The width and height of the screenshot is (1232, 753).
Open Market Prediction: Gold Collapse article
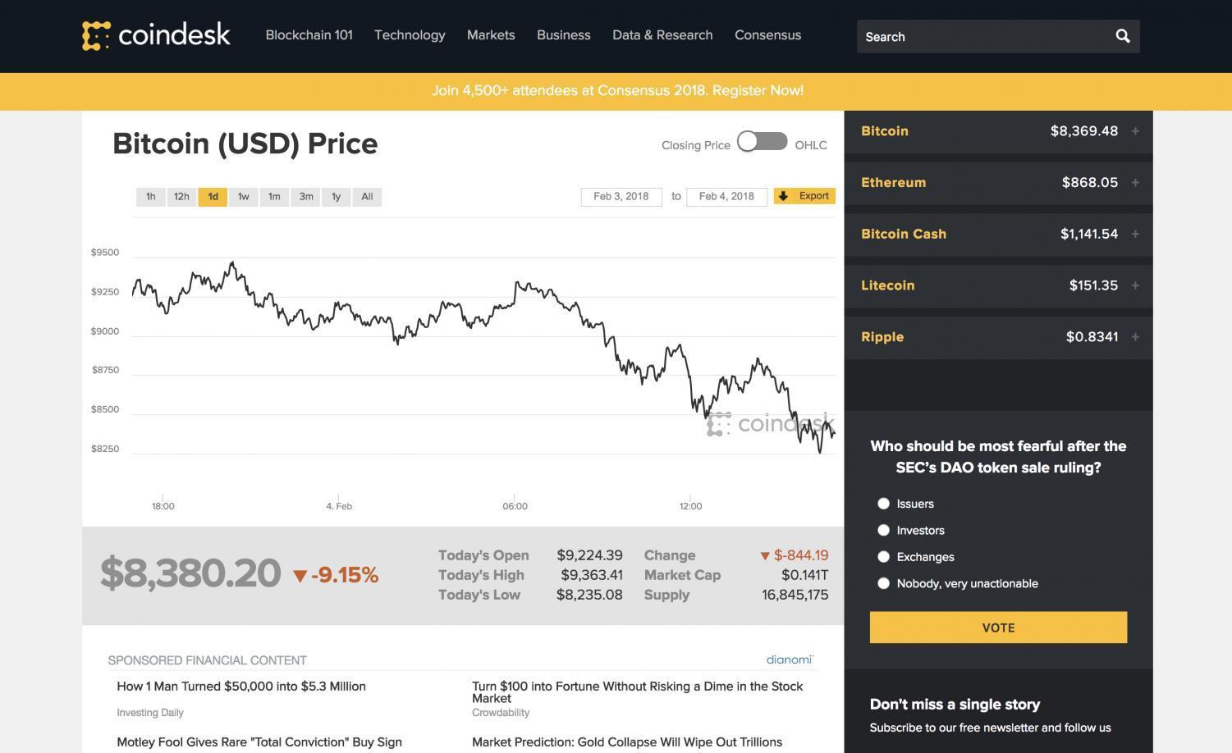tap(627, 742)
